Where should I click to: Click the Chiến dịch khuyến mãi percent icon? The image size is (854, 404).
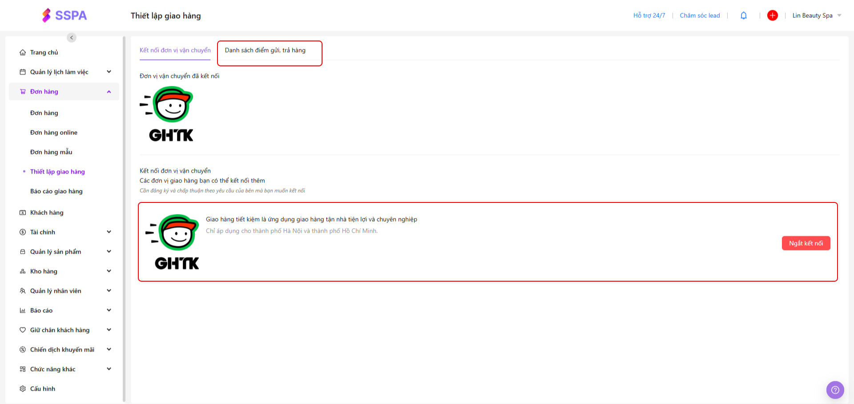[23, 350]
